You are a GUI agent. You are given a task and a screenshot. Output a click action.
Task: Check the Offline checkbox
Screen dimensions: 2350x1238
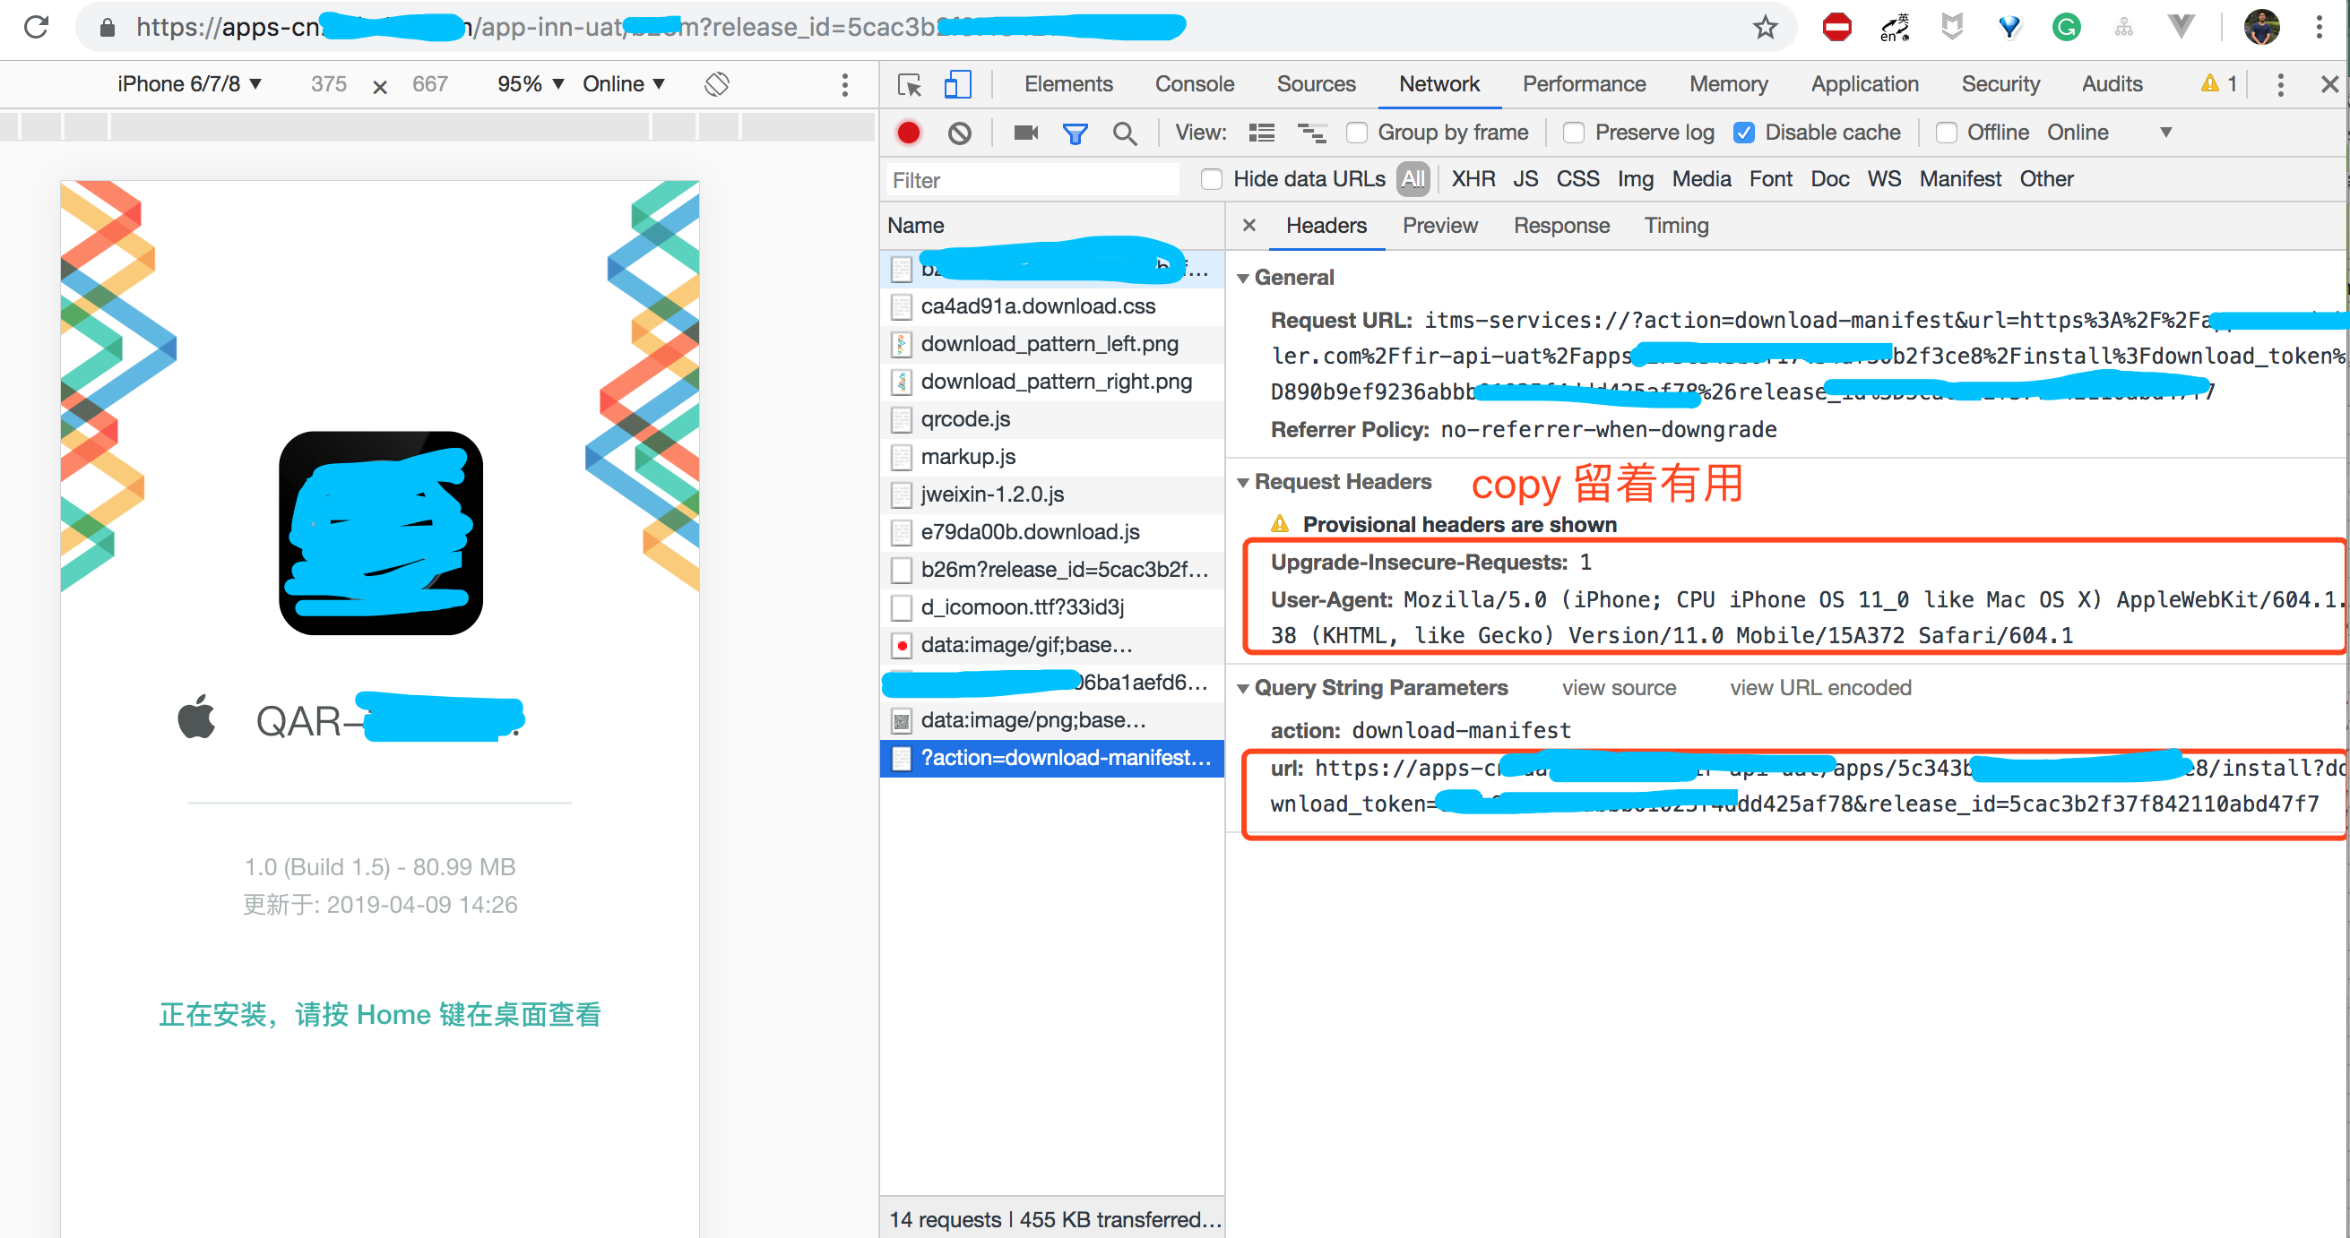pos(1945,133)
